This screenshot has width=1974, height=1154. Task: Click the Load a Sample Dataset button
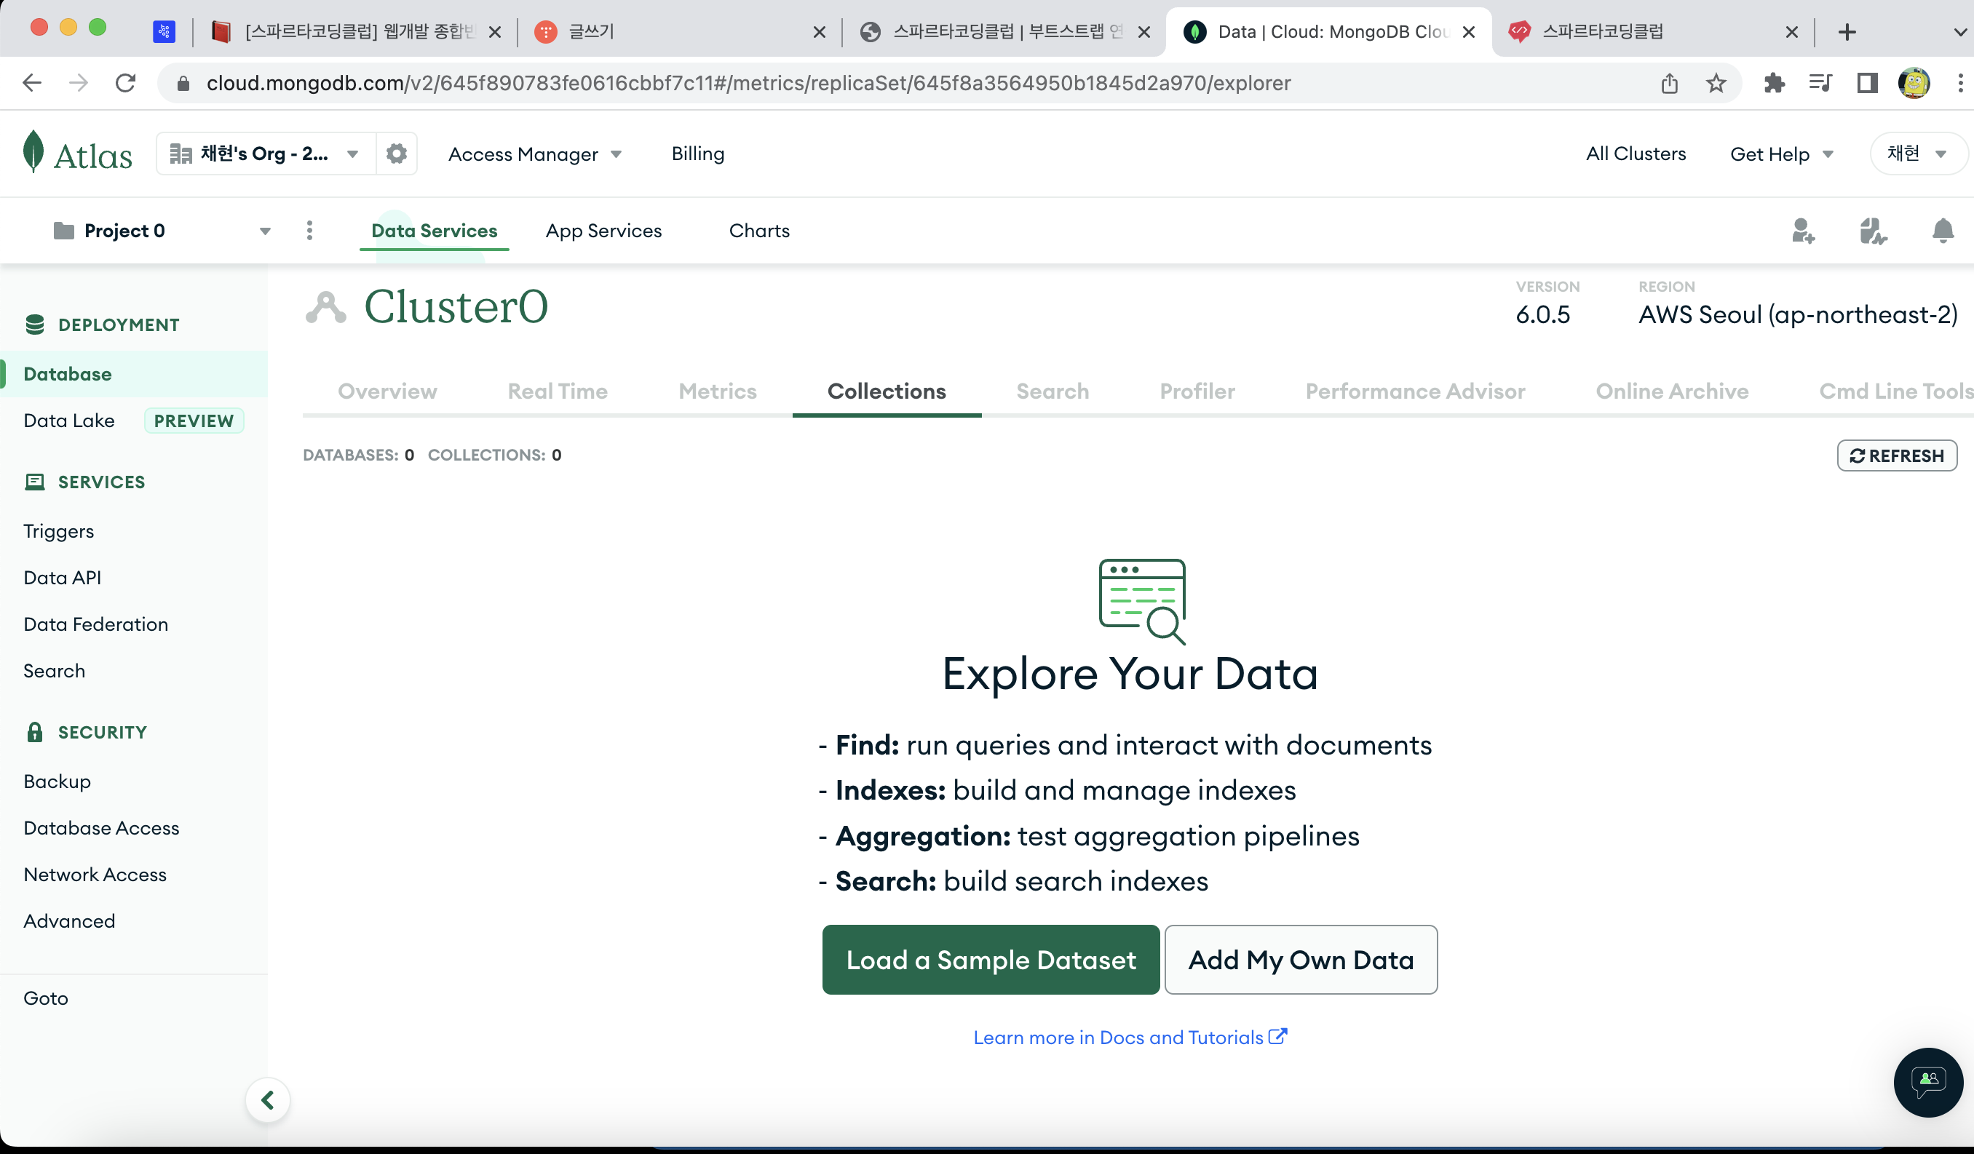[991, 960]
